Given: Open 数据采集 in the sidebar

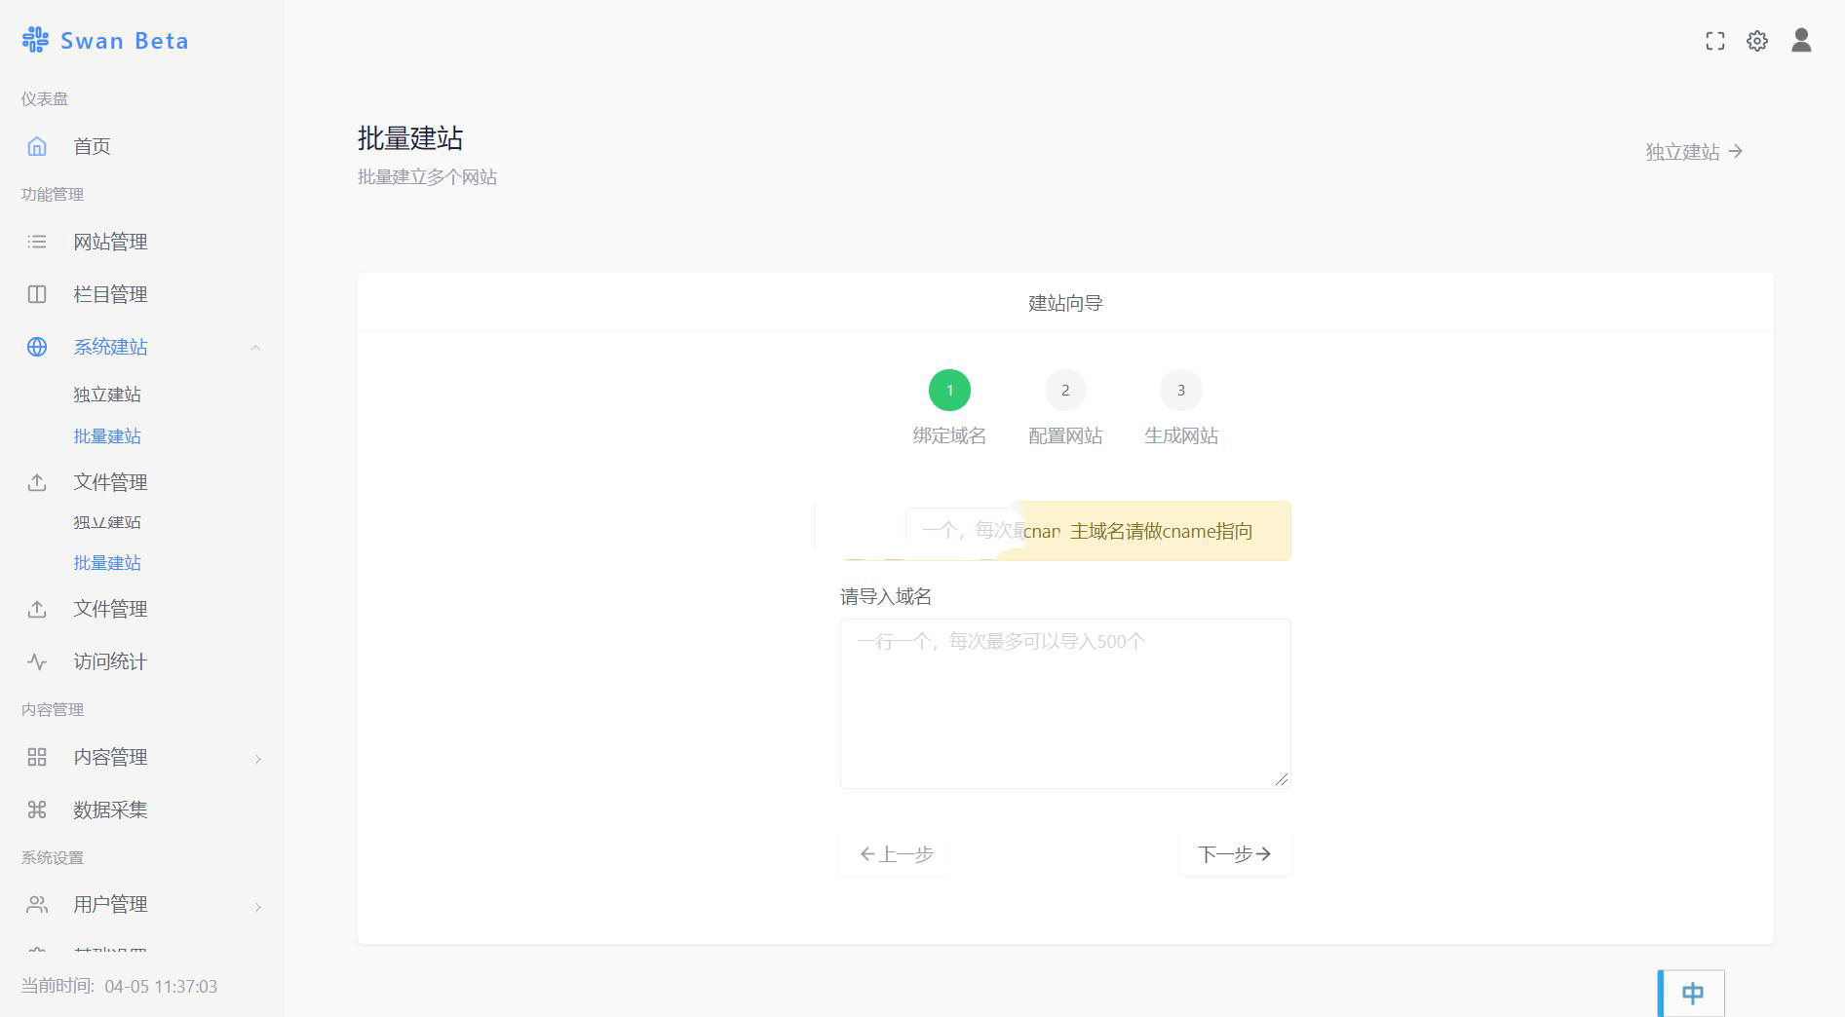Looking at the screenshot, I should tap(110, 810).
